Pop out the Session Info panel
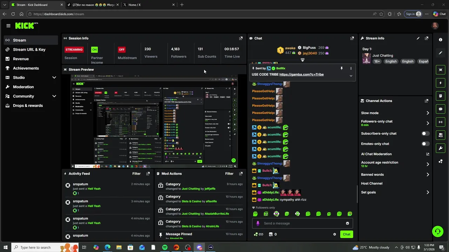The width and height of the screenshot is (449, 252). coord(241,38)
